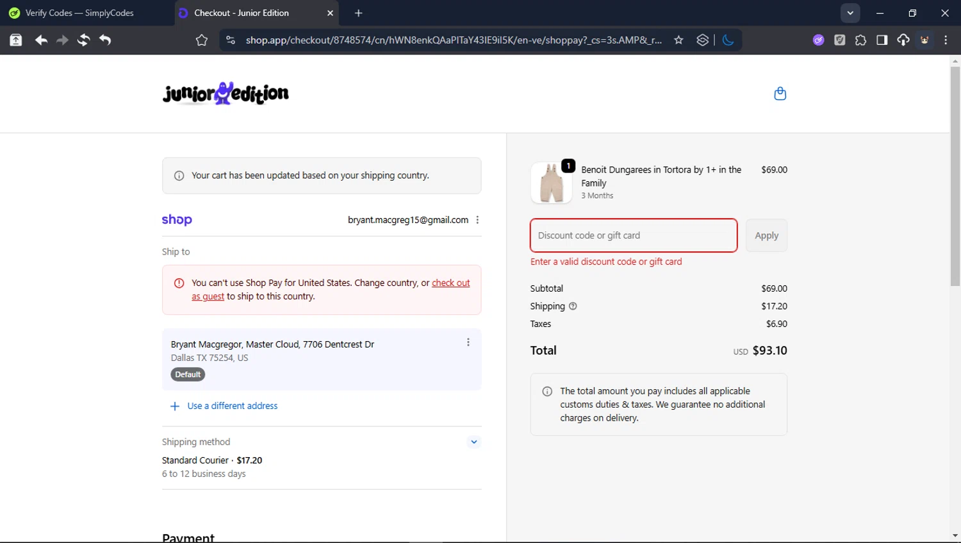Toggle the dark mode moon icon
961x543 pixels.
click(728, 40)
